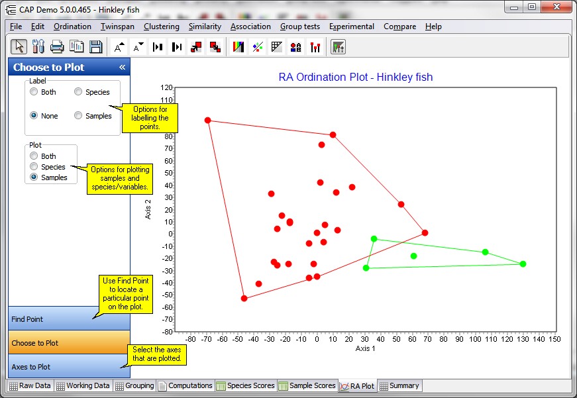Click the floppy disk save icon
This screenshot has width=577, height=398.
[x=95, y=47]
